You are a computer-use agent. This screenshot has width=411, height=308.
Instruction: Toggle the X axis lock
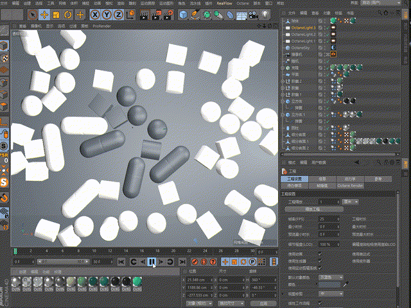coord(95,15)
